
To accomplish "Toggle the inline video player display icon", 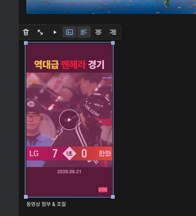I will [69, 32].
